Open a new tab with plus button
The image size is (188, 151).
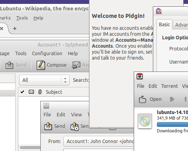(x=15, y=29)
